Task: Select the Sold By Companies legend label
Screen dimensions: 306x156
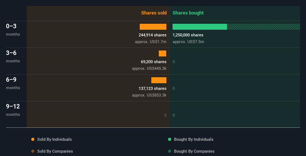Action: coord(55,151)
